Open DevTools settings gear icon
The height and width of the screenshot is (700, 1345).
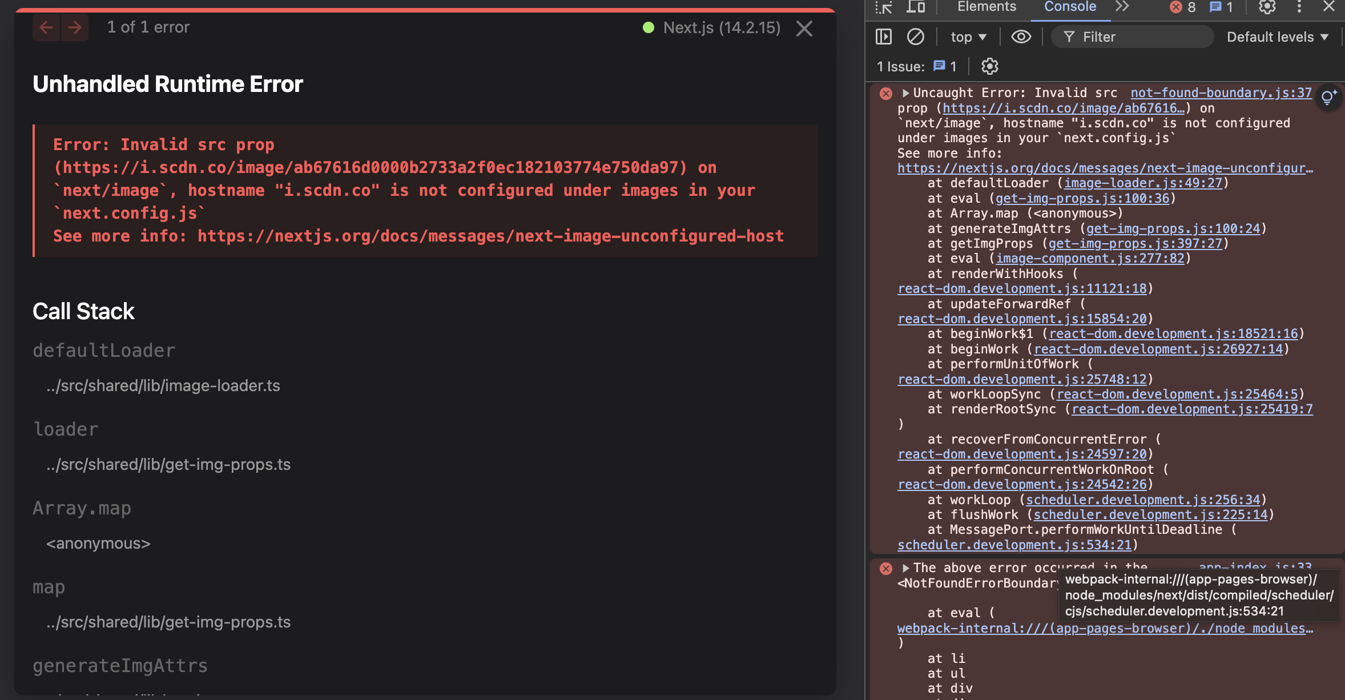tap(1267, 7)
